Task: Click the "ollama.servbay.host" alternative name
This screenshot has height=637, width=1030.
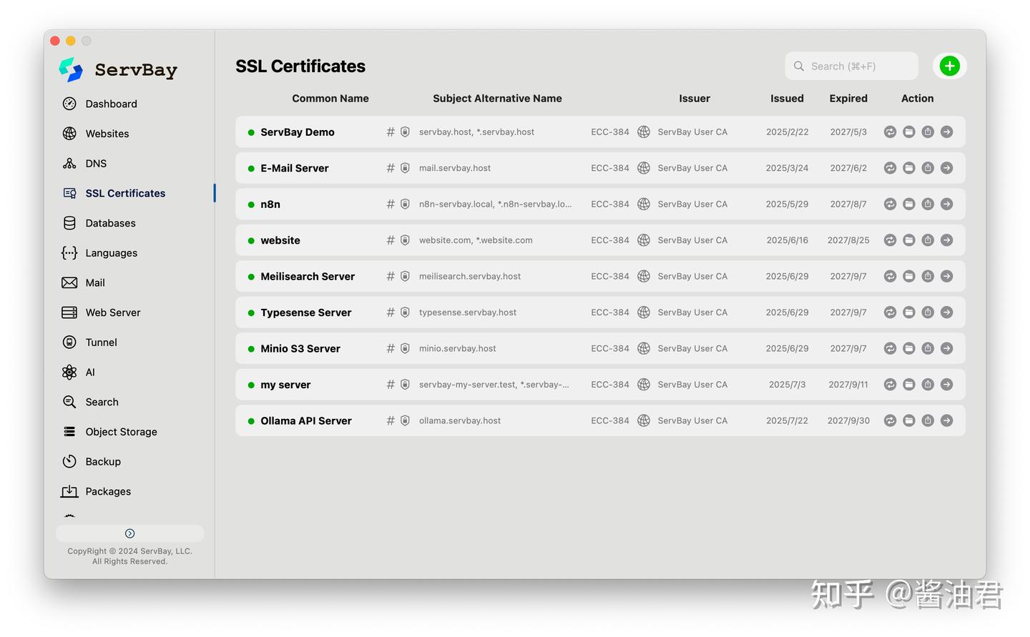Action: pyautogui.click(x=460, y=420)
